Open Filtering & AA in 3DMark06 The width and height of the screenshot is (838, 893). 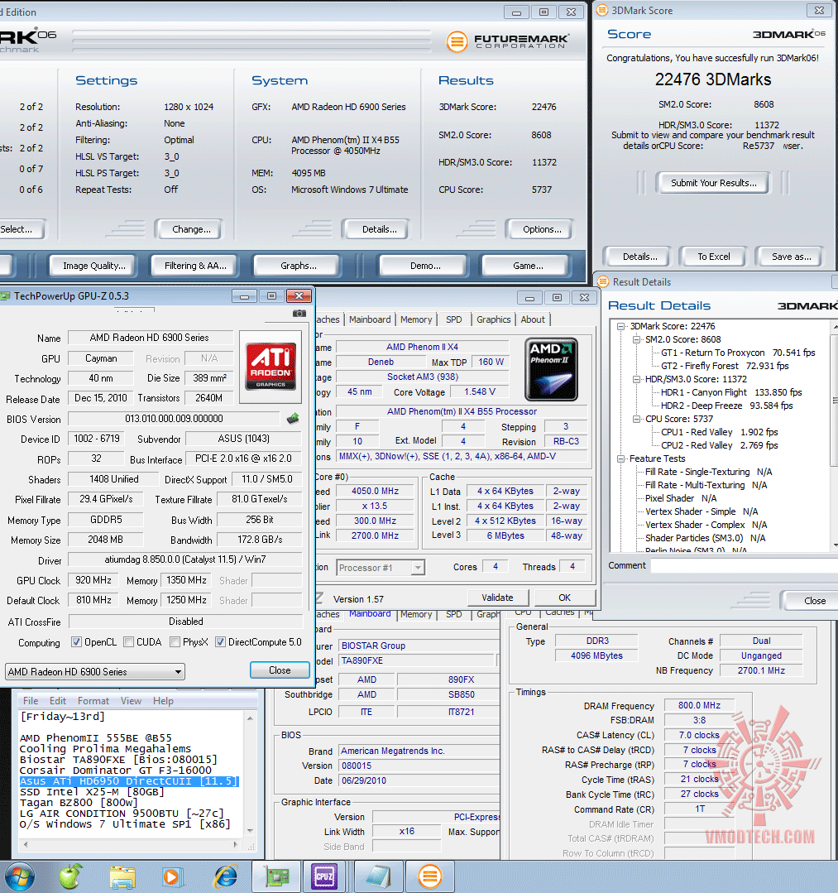[195, 266]
